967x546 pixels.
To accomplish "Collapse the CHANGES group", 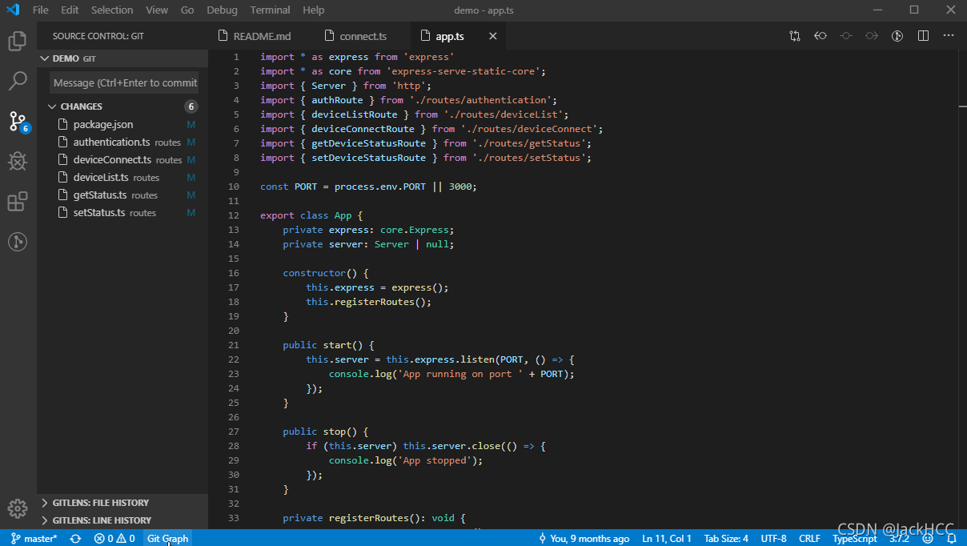I will click(122, 106).
